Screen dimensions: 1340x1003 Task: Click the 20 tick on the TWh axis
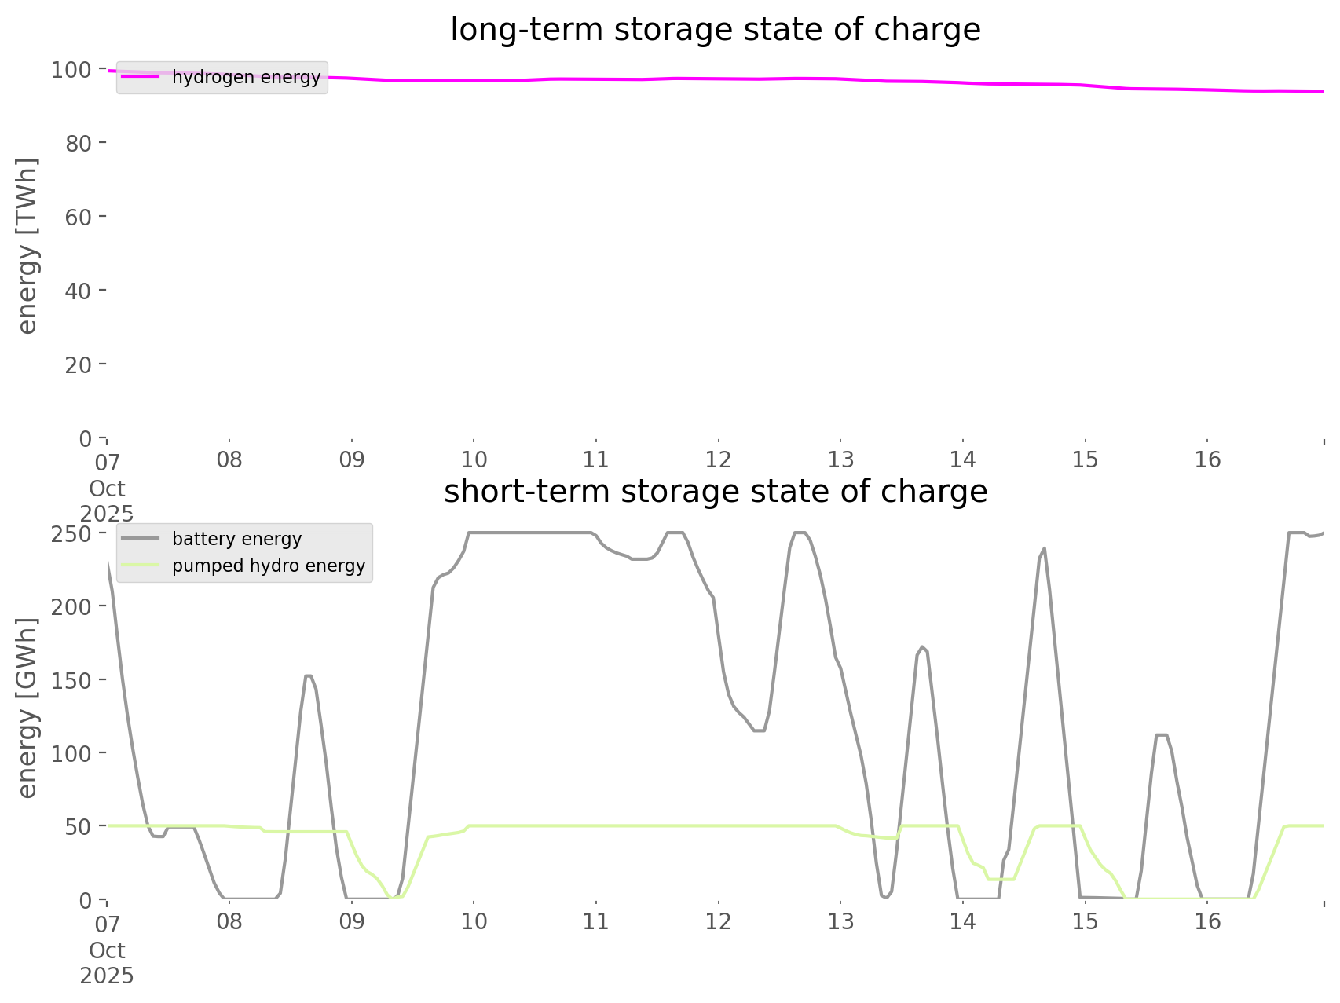pyautogui.click(x=79, y=364)
